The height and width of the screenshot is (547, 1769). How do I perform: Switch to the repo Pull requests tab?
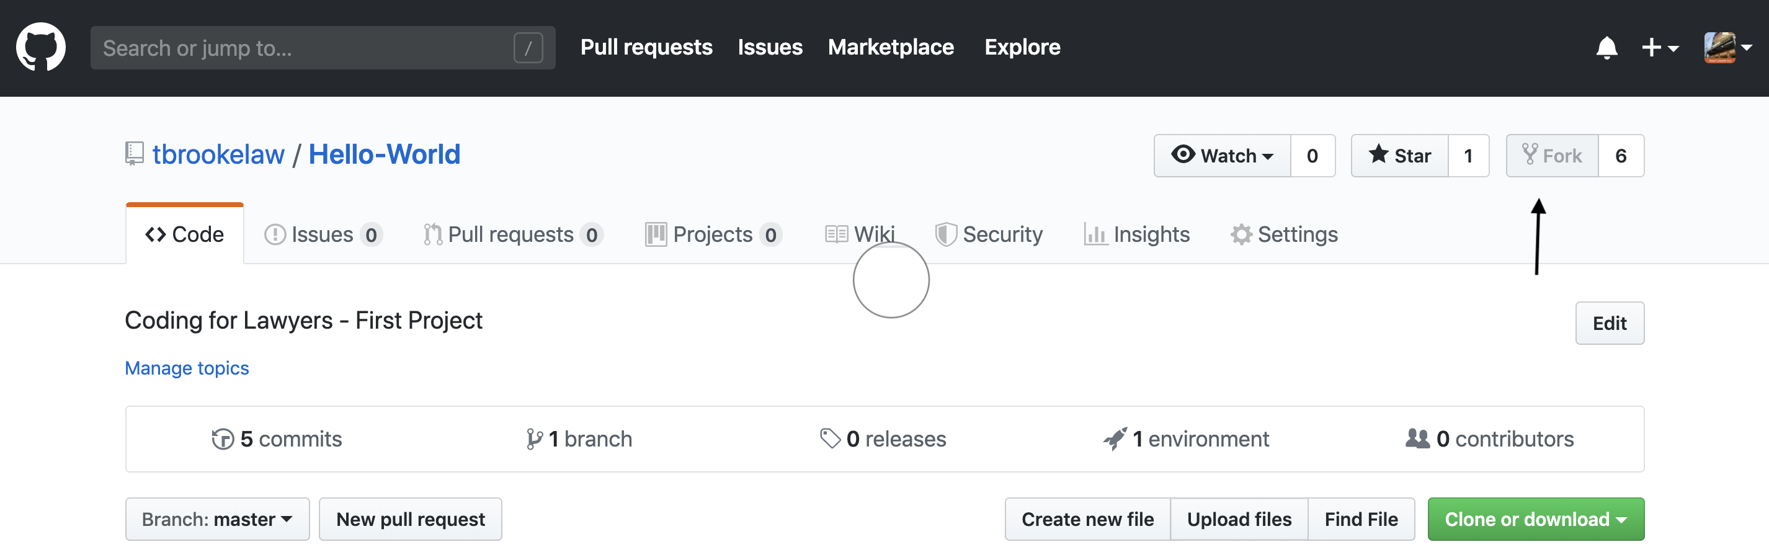513,234
